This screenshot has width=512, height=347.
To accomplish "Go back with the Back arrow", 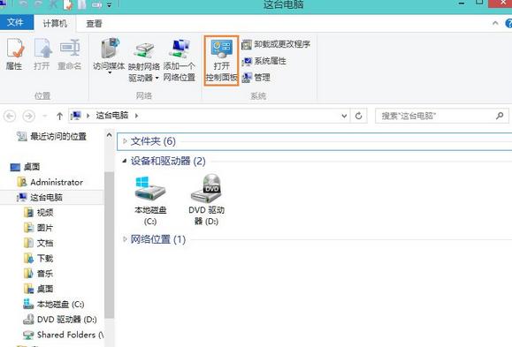I will click(x=10, y=116).
